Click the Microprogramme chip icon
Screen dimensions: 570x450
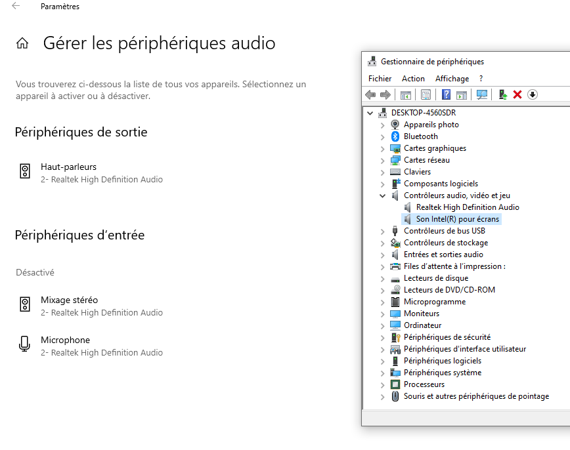coord(395,302)
